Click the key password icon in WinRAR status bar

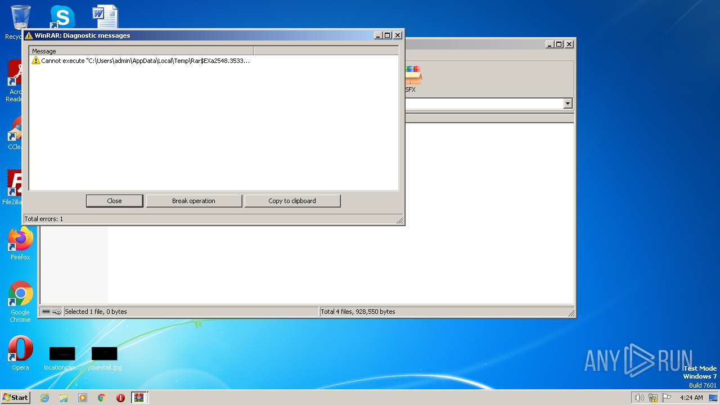pos(57,312)
